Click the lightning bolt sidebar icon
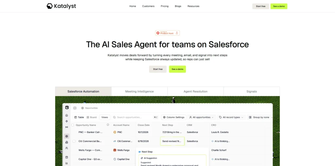This screenshot has height=166, width=335. coord(67,121)
